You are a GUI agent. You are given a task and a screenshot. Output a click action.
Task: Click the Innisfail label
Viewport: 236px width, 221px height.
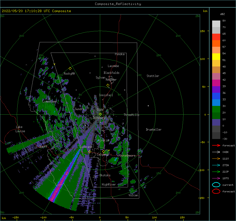click(106, 95)
